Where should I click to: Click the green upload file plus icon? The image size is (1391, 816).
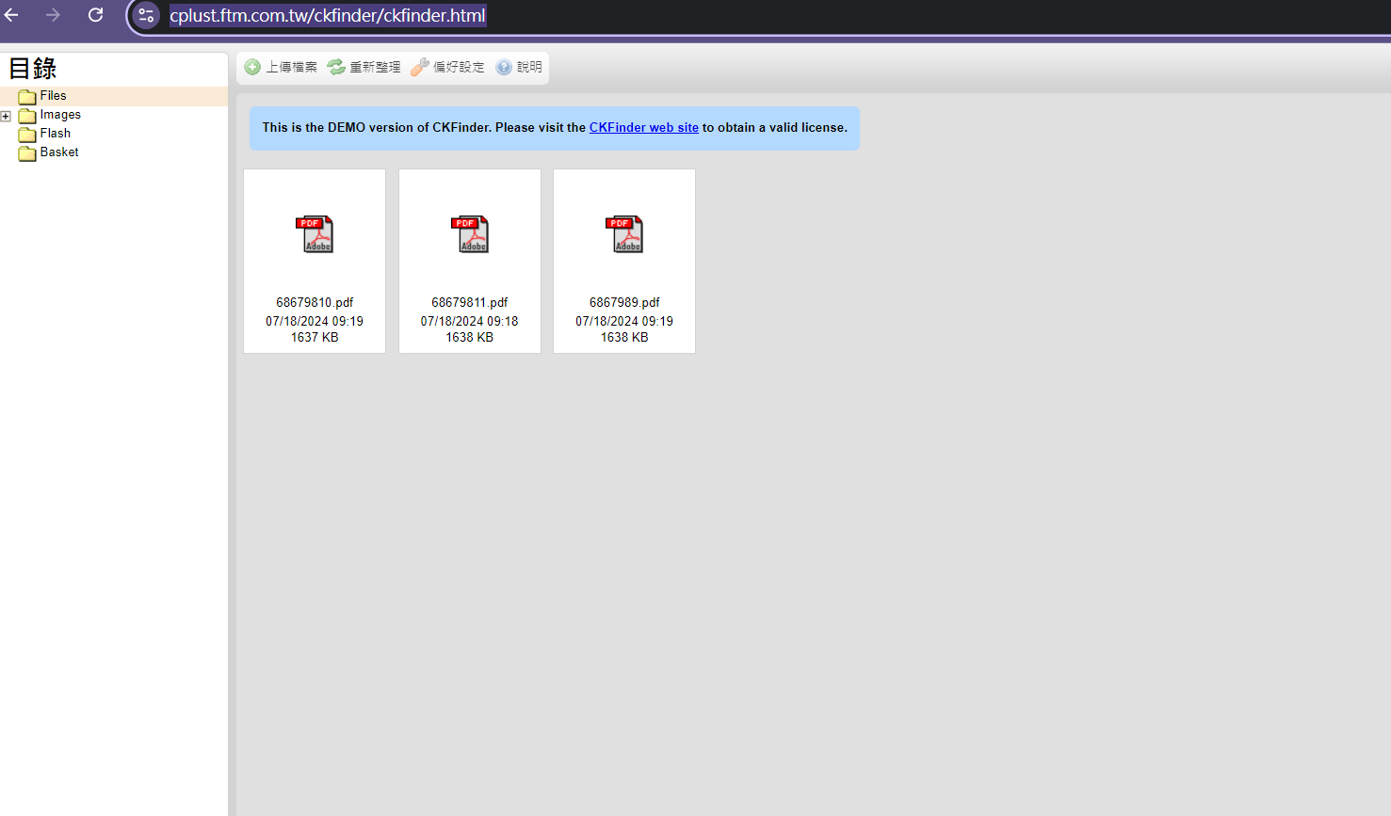252,67
